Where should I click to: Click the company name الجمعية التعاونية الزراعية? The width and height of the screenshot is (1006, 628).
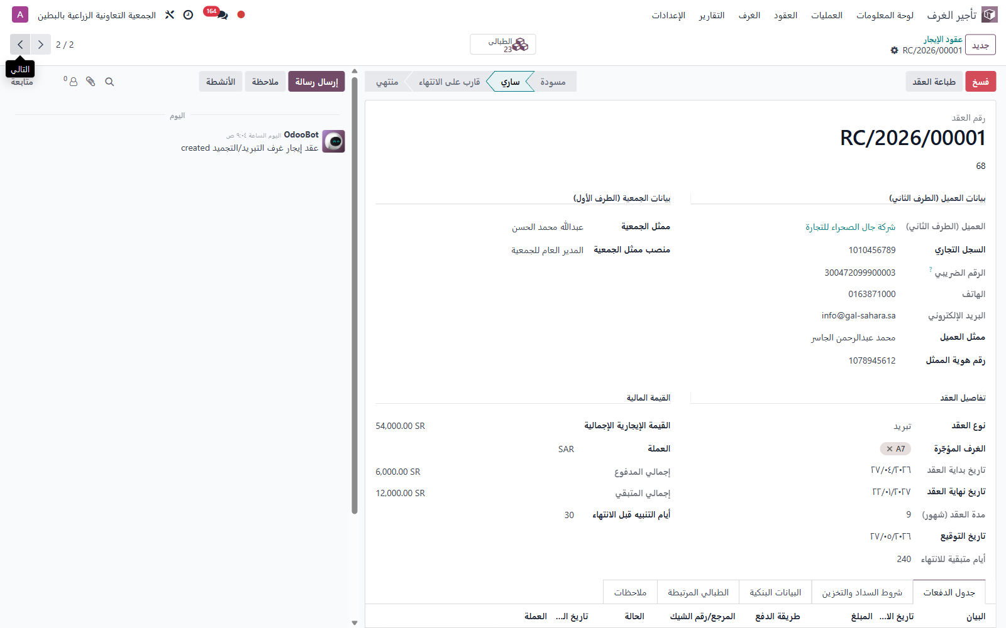[97, 15]
